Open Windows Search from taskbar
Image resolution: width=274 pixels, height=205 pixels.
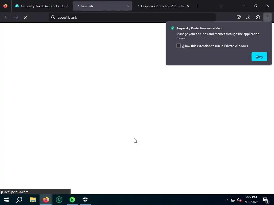tap(19, 200)
